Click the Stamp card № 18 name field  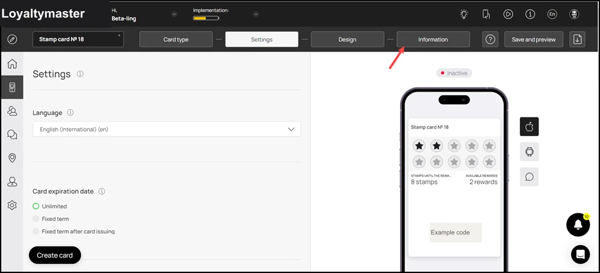[78, 39]
